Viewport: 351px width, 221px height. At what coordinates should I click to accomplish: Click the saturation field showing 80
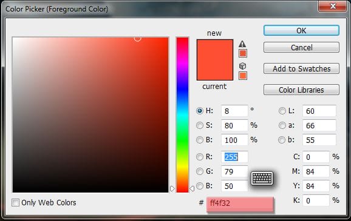pos(234,125)
